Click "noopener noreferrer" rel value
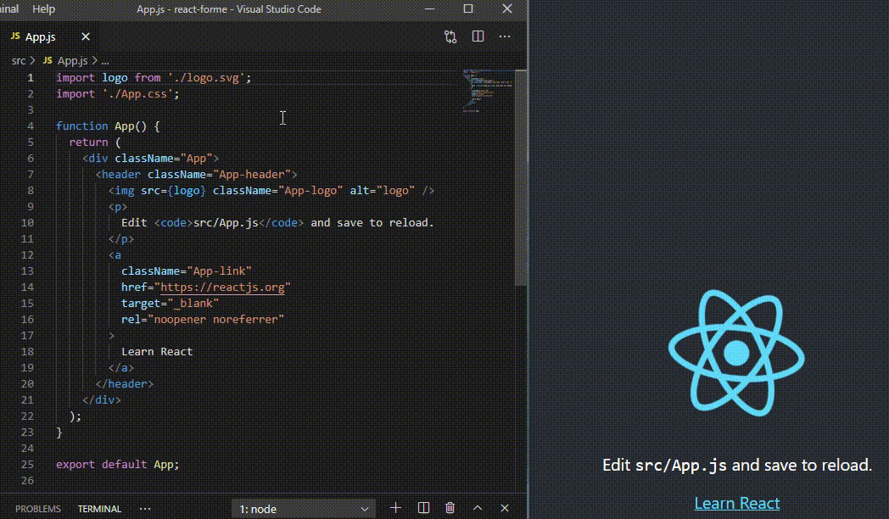Screen dimensions: 889x519 coord(215,320)
